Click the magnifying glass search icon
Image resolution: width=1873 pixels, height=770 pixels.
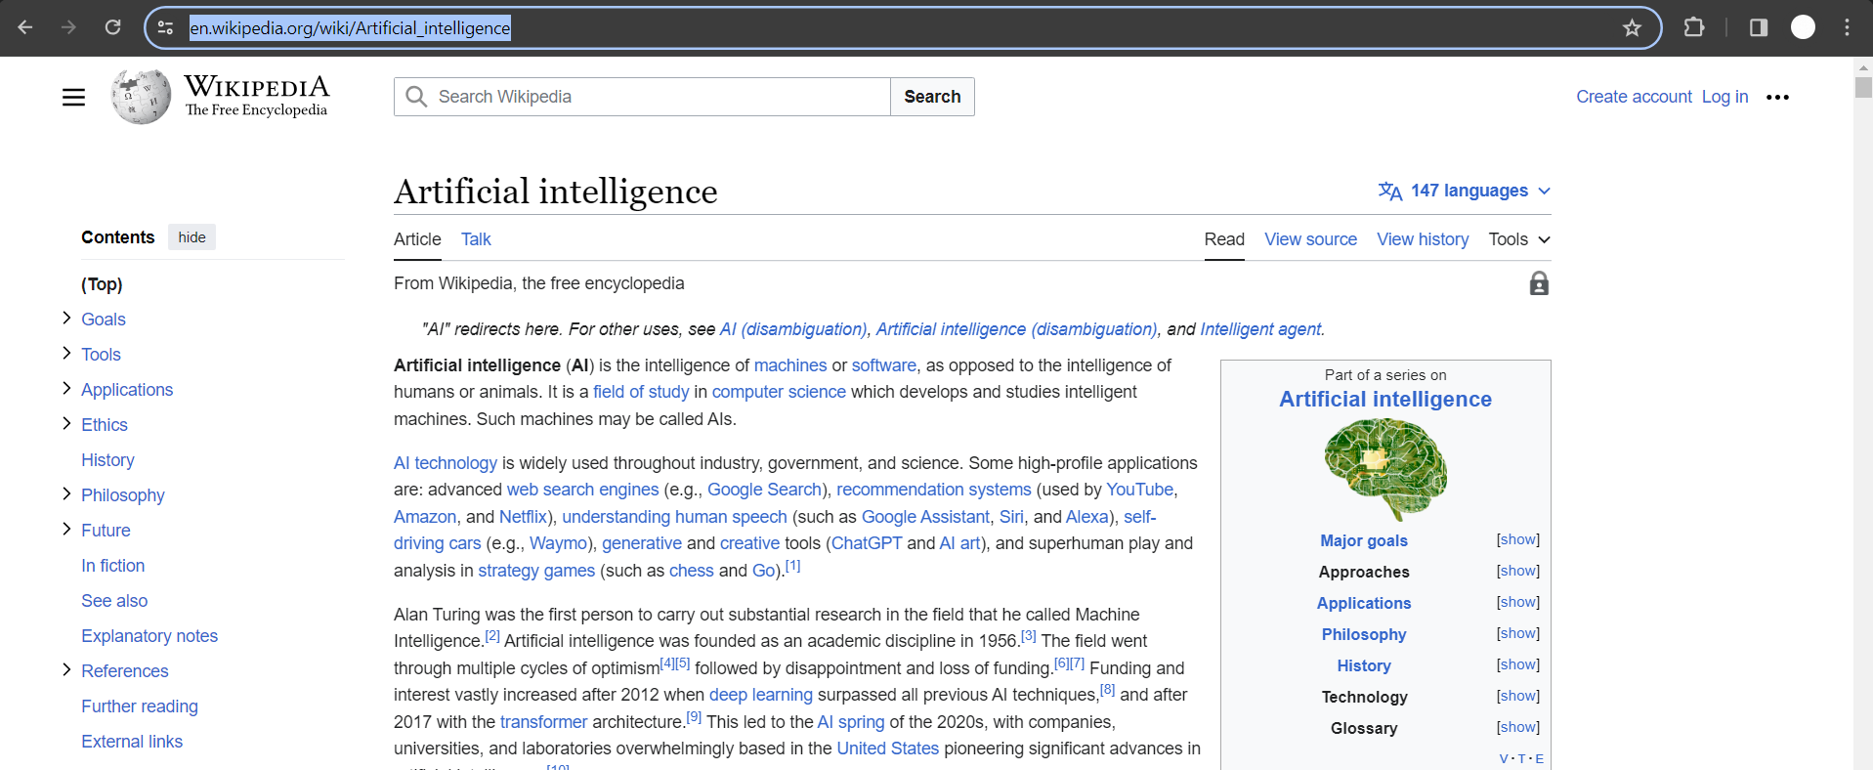click(x=416, y=97)
